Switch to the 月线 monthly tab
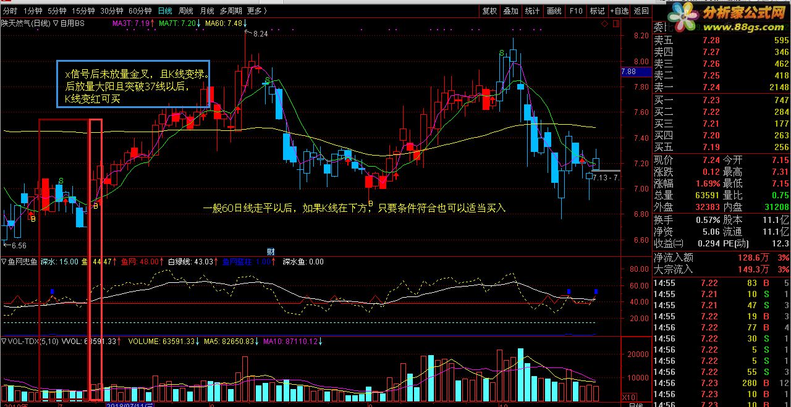791x407 pixels. (x=206, y=11)
